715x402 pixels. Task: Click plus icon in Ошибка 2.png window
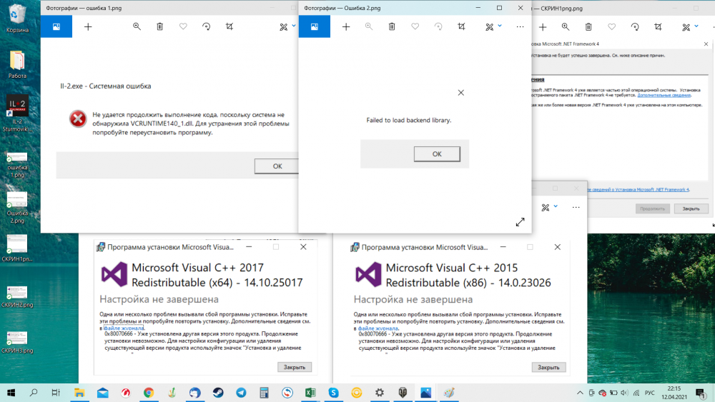click(x=346, y=27)
